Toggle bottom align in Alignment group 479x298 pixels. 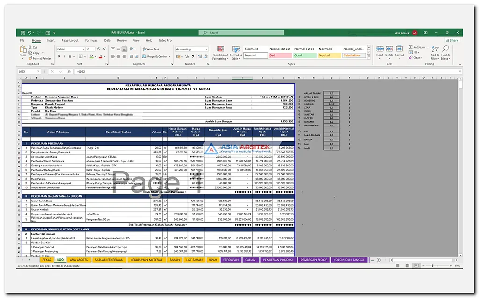pos(124,49)
